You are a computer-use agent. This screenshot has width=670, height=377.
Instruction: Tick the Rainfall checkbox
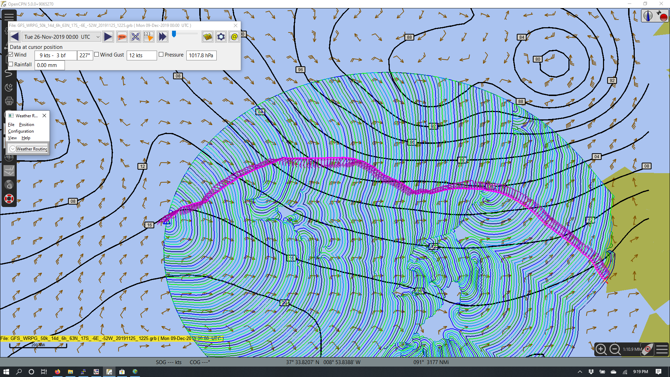coord(11,64)
